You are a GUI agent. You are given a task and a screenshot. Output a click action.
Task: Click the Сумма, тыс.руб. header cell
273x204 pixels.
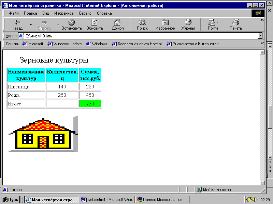tap(90, 75)
